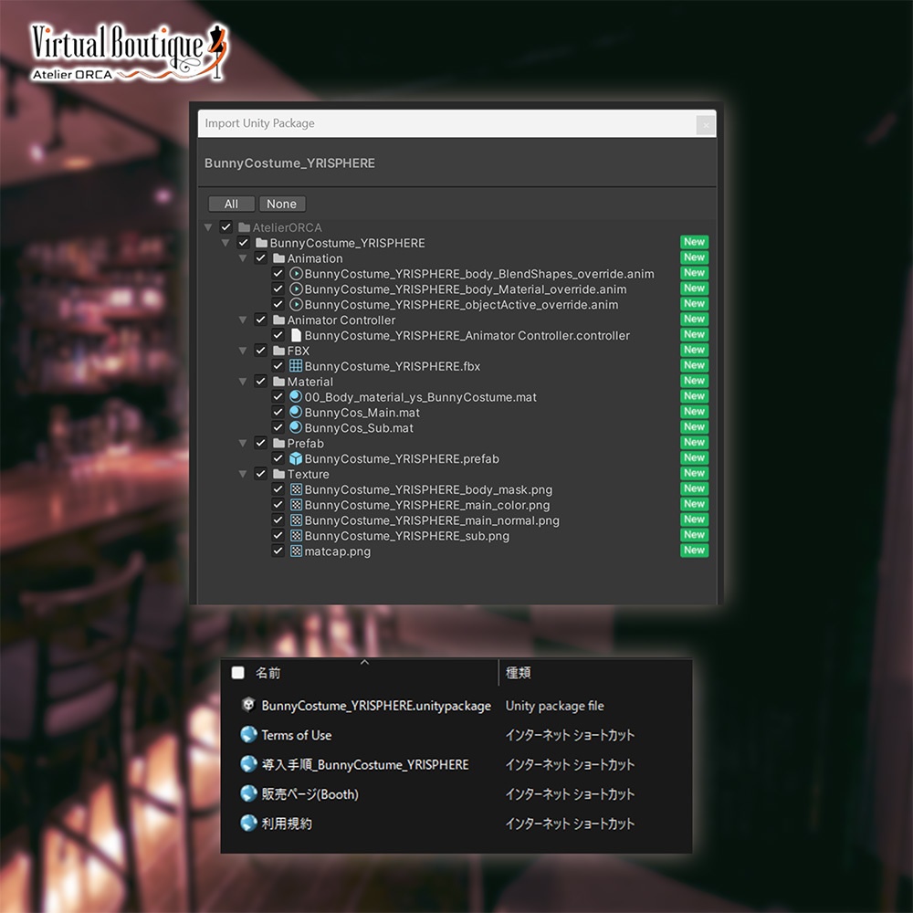
Task: Click the Virtual Boutique Atelier ORCA logo
Action: click(130, 51)
